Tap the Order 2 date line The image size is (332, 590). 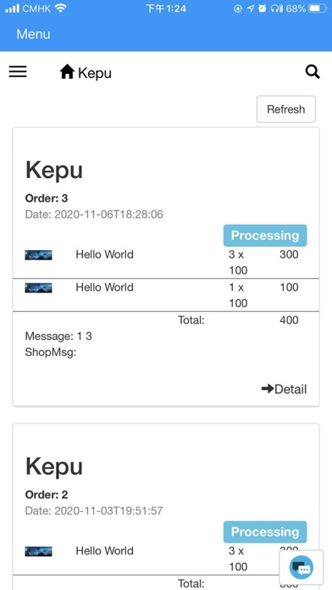point(94,511)
